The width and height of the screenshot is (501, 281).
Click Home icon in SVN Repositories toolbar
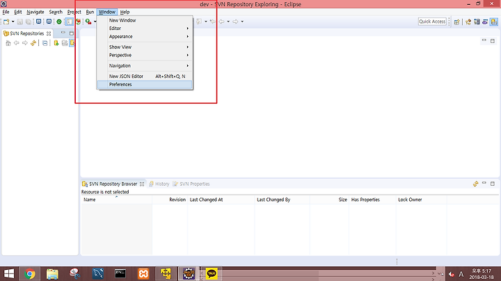tap(8, 43)
